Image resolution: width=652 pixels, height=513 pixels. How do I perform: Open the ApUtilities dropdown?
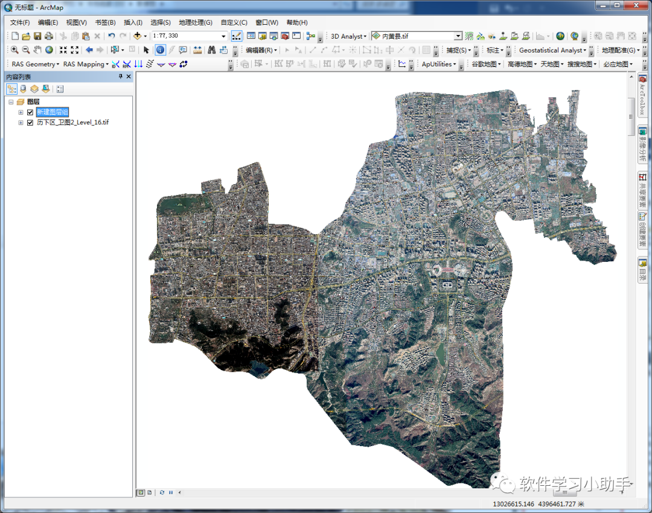click(439, 64)
